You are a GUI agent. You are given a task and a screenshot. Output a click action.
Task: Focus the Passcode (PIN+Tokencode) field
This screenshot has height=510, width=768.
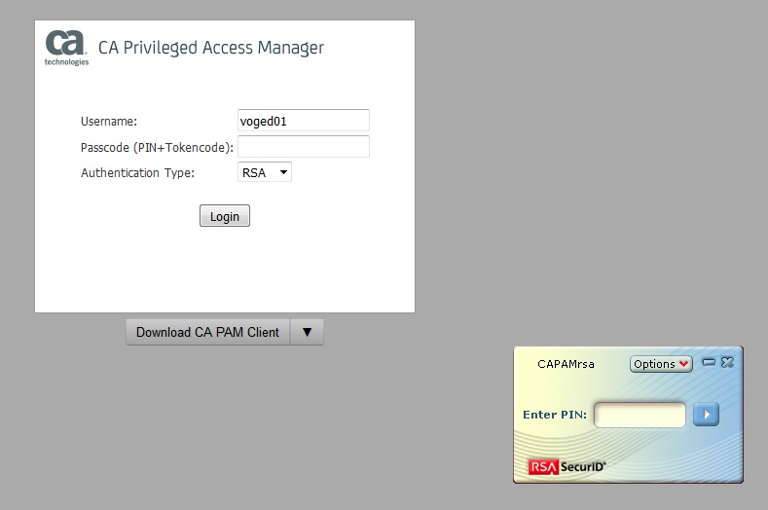click(303, 147)
